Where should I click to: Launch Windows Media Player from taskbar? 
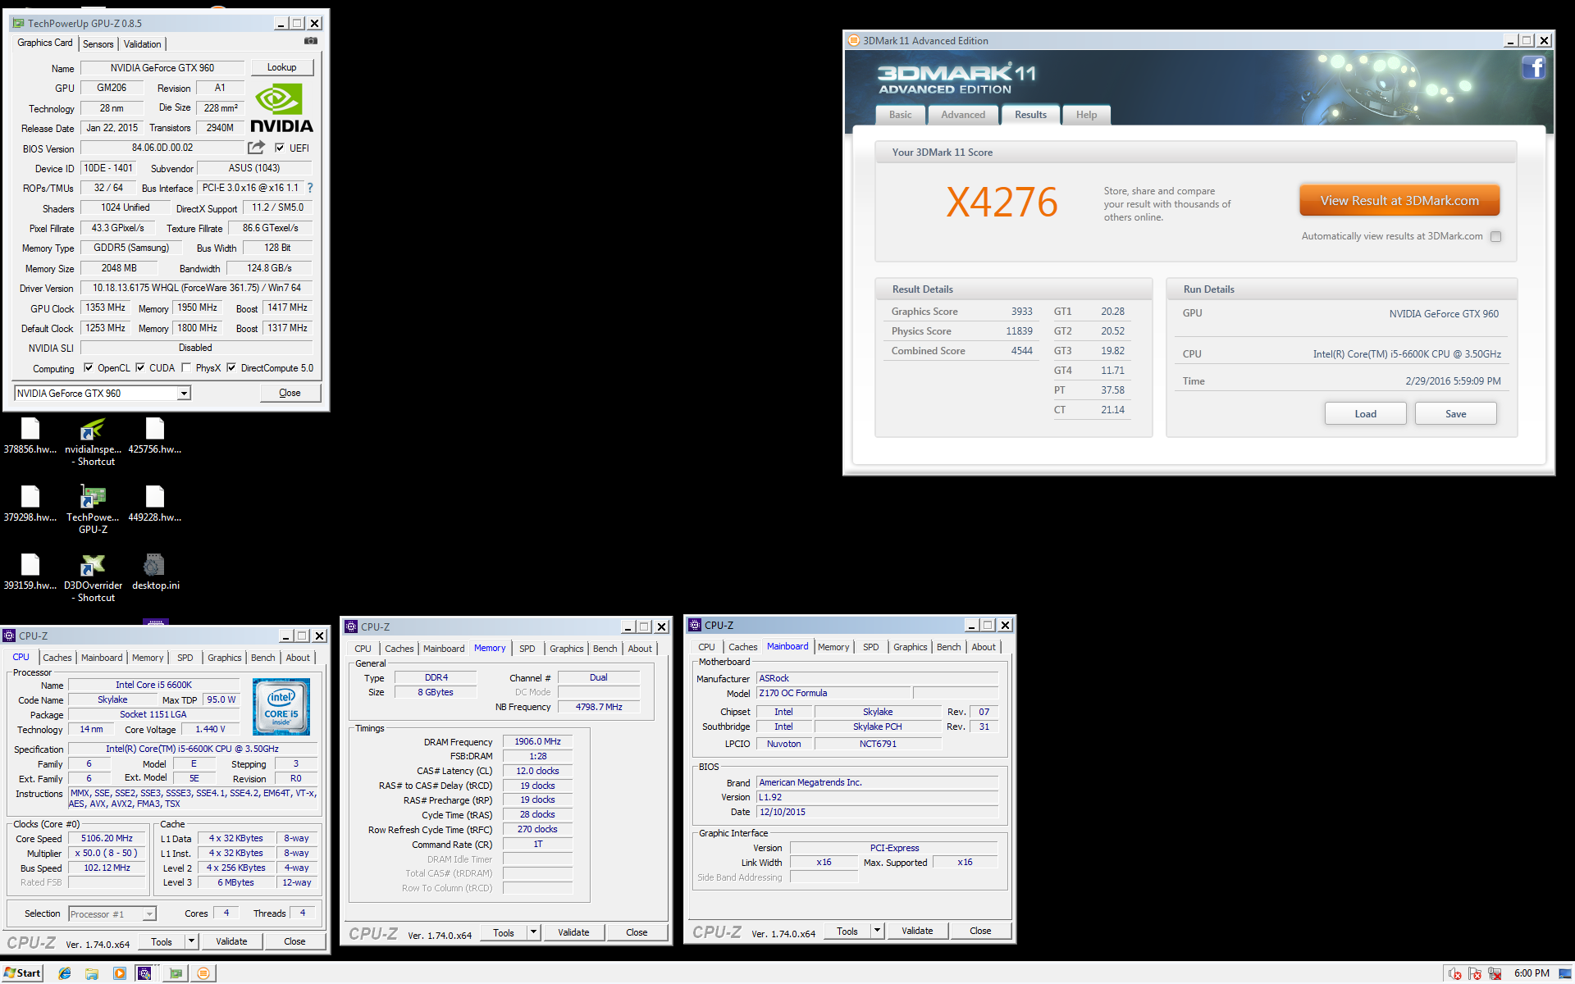(120, 973)
